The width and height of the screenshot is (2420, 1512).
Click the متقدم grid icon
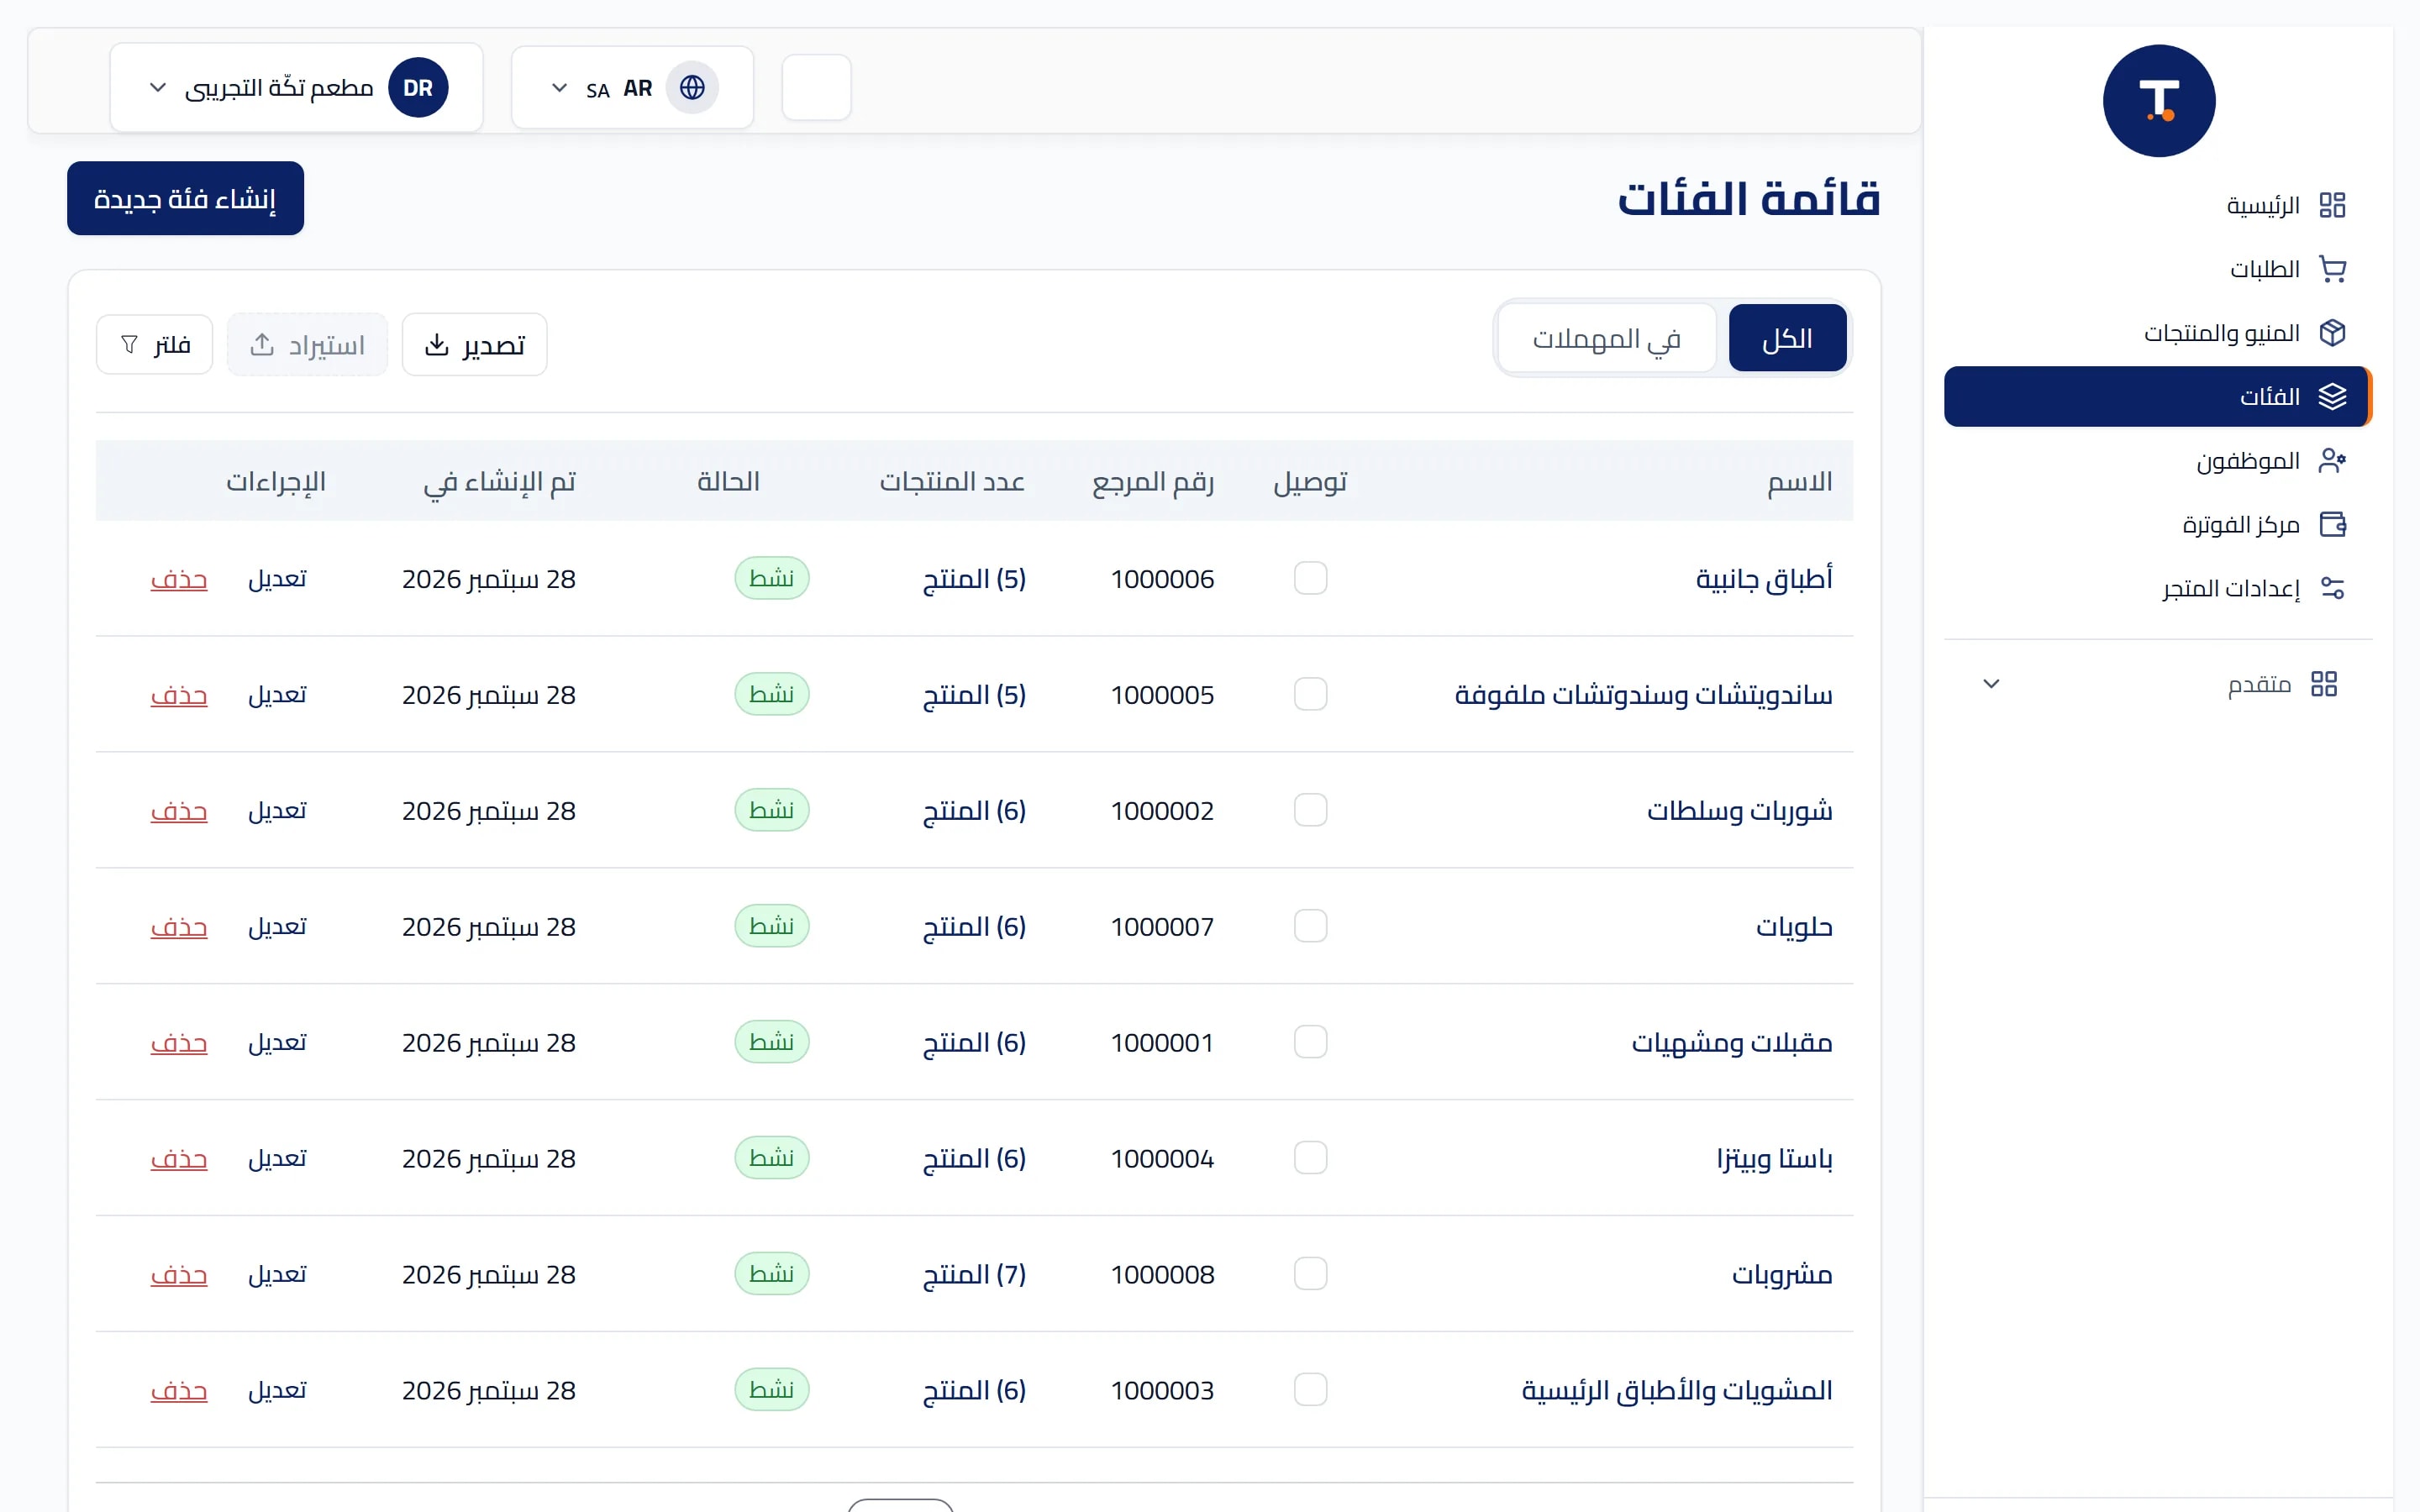click(2324, 684)
